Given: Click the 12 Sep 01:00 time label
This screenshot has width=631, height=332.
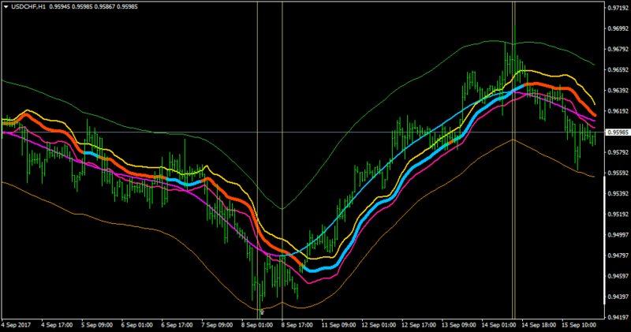Looking at the screenshot, I should (x=379, y=325).
